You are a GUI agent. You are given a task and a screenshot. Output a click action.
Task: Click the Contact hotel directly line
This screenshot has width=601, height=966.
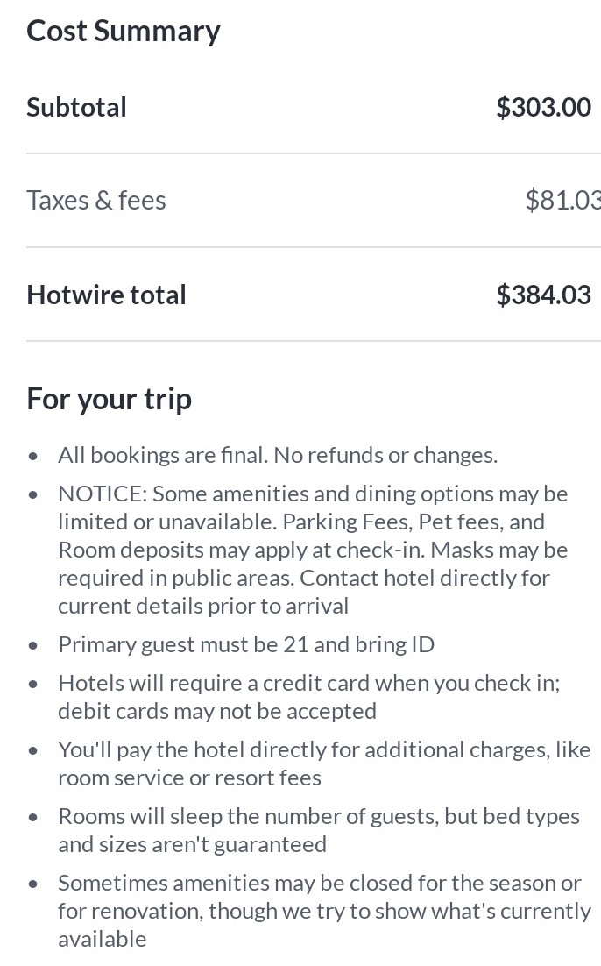click(304, 578)
